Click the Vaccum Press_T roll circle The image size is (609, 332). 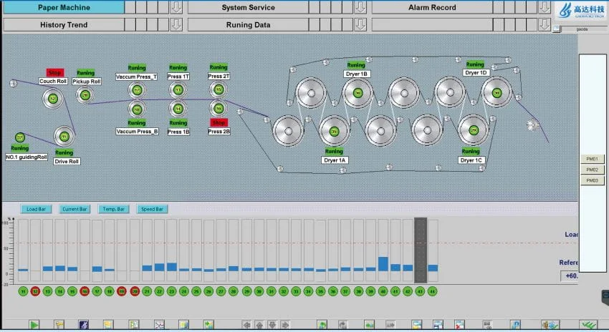(x=137, y=90)
